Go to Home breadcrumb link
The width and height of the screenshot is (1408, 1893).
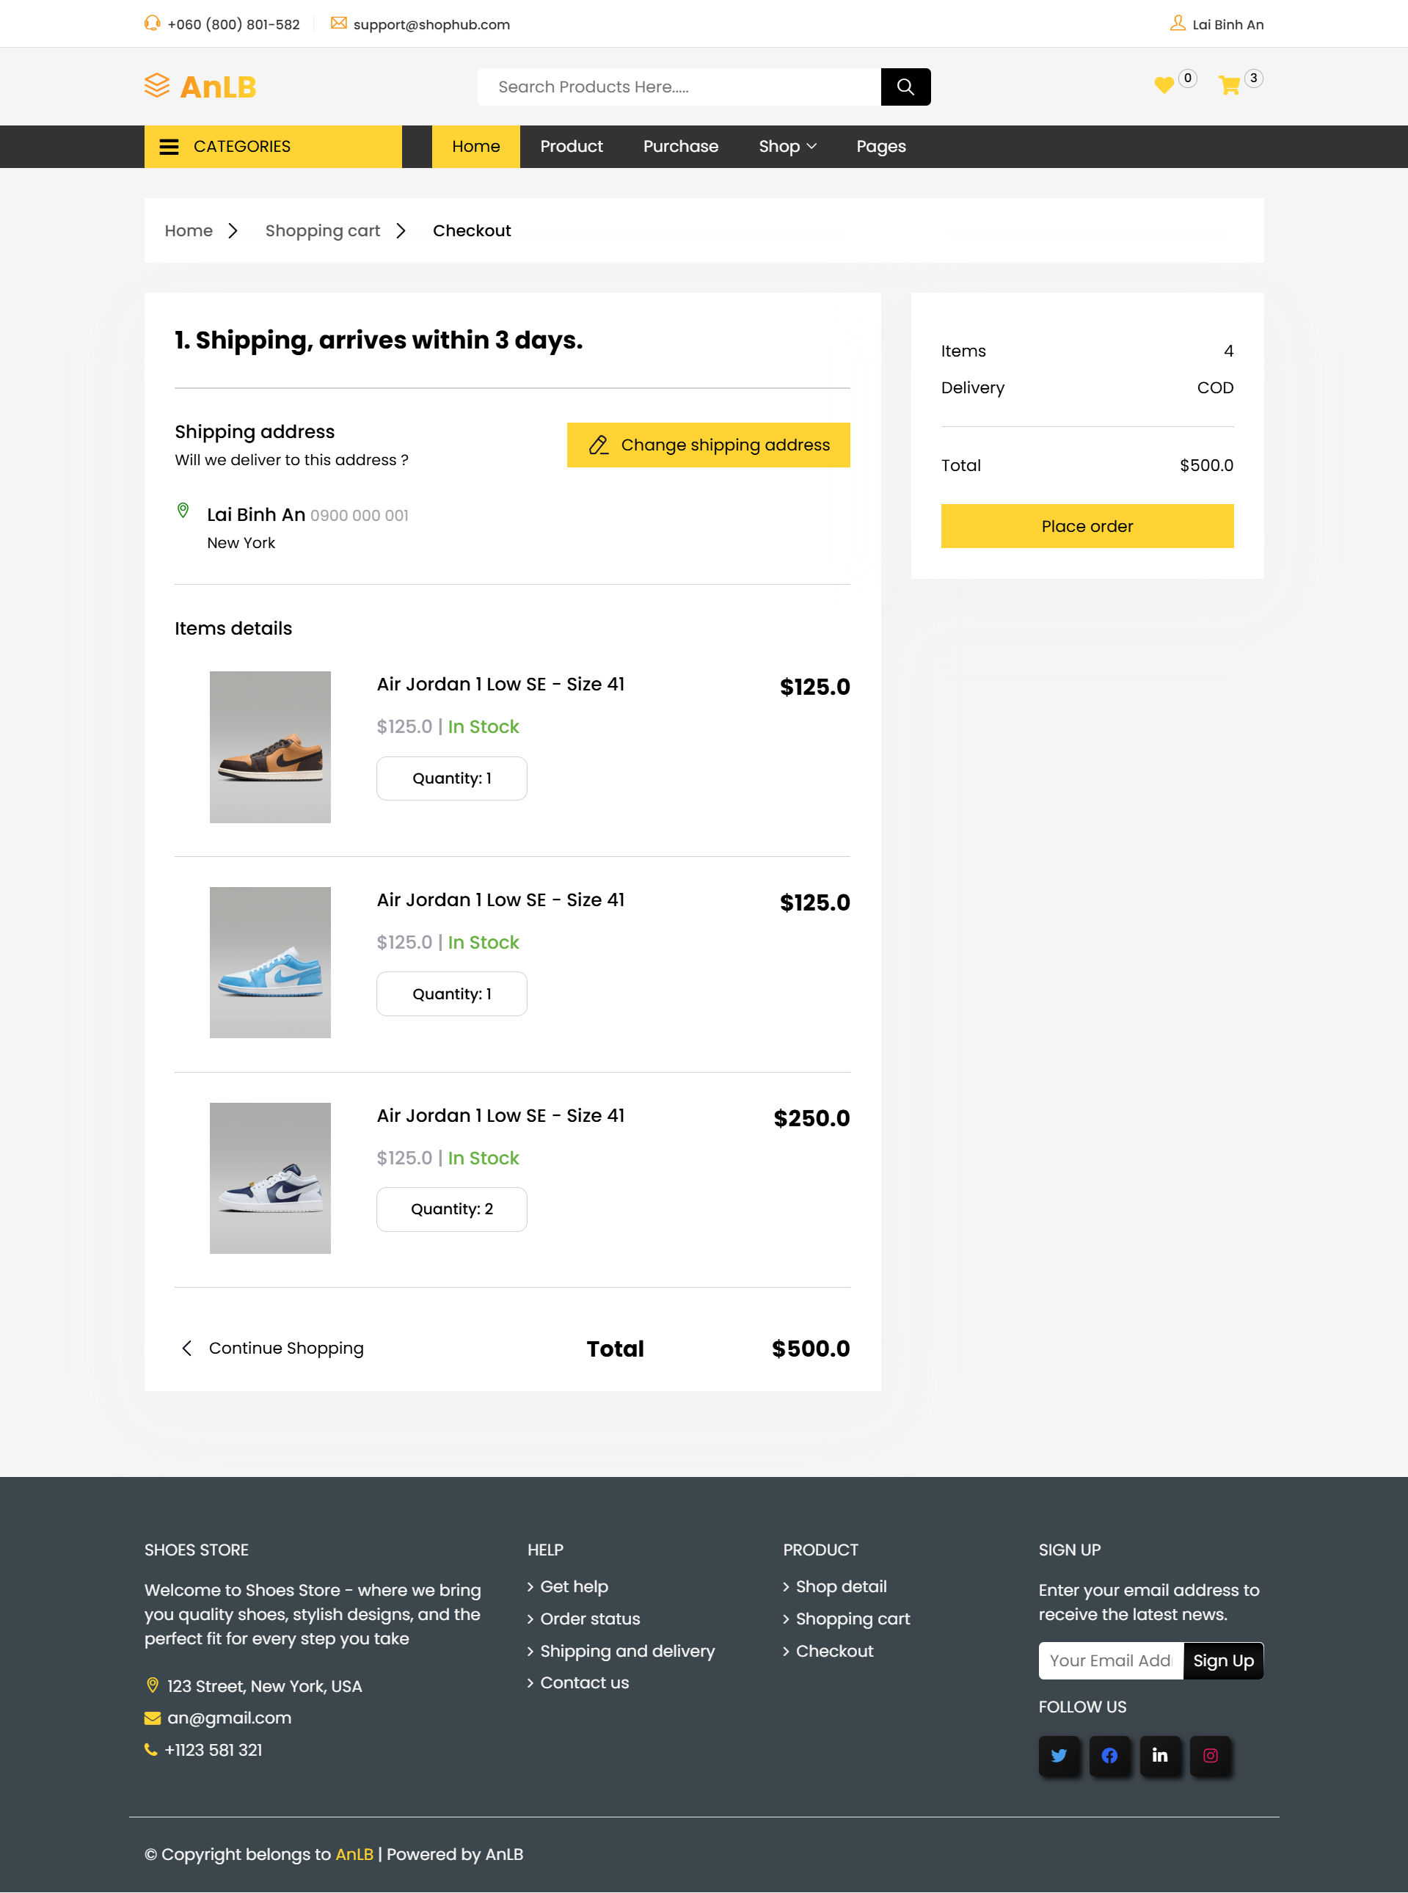coord(189,231)
